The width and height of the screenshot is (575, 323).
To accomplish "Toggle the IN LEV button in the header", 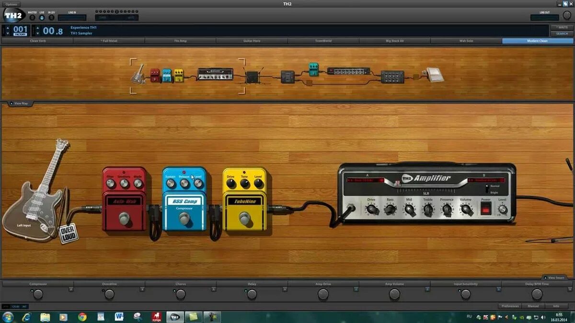I will tap(51, 18).
